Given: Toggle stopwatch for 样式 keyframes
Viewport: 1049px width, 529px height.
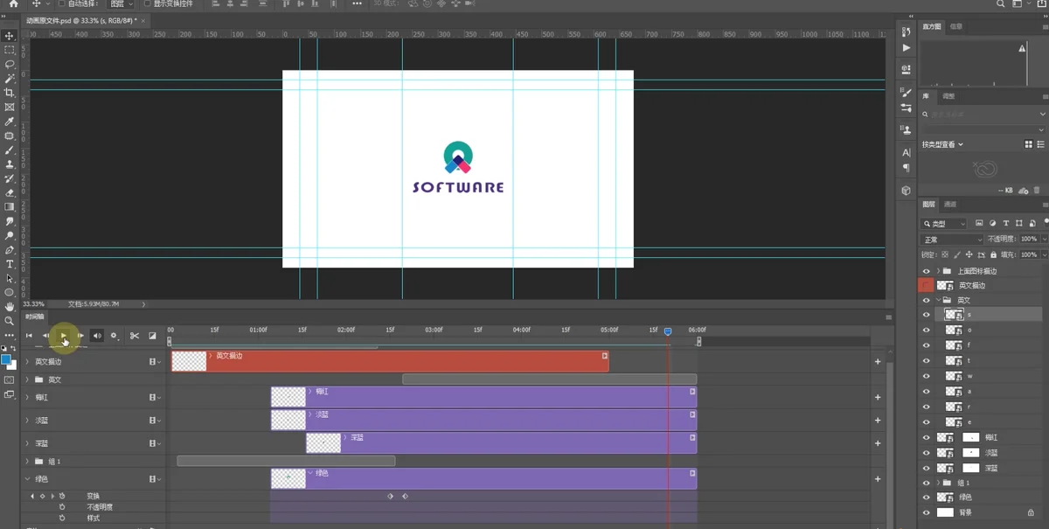Looking at the screenshot, I should pyautogui.click(x=62, y=518).
